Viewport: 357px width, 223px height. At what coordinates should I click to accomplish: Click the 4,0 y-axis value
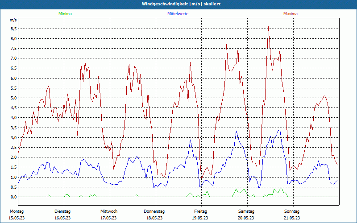[14, 118]
